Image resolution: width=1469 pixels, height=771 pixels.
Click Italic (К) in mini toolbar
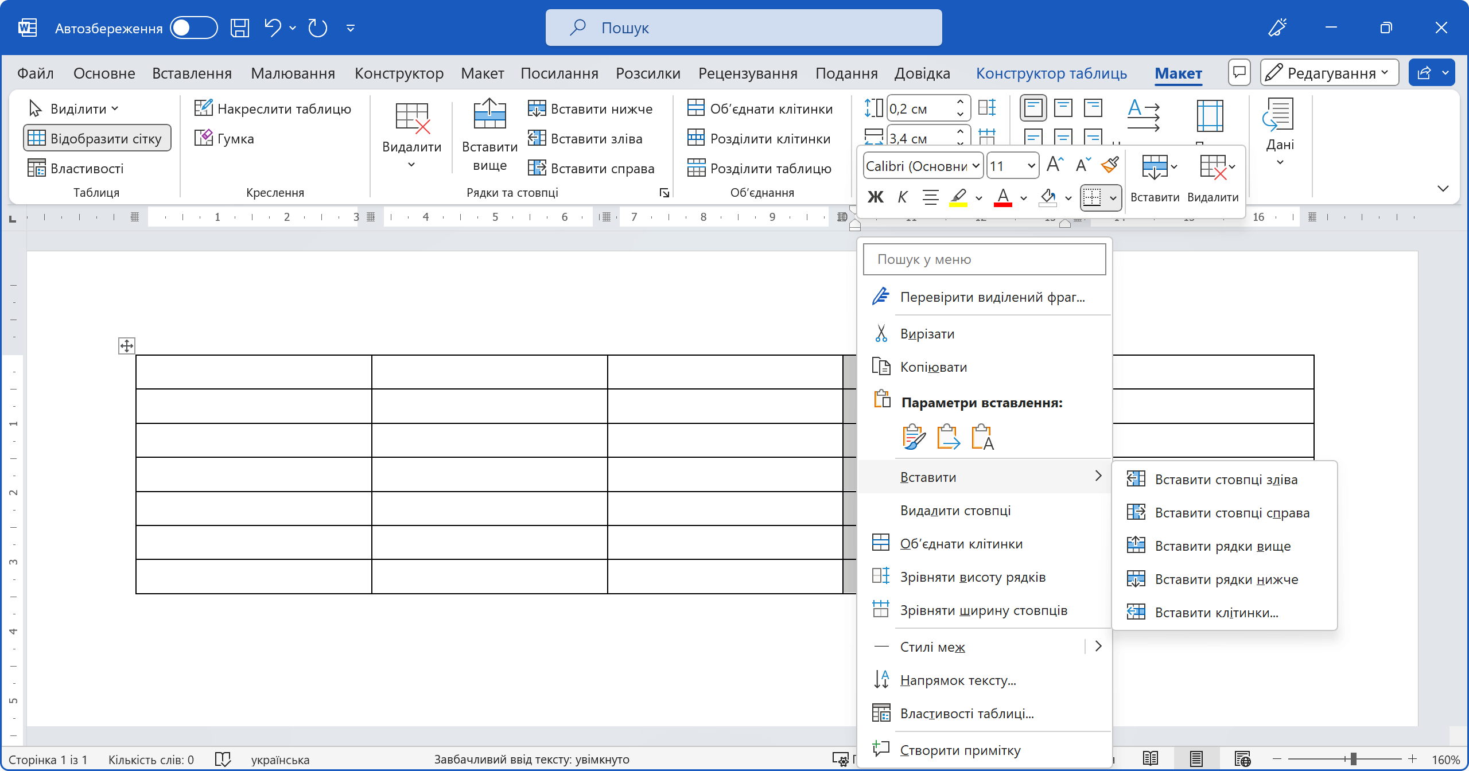[x=902, y=197]
